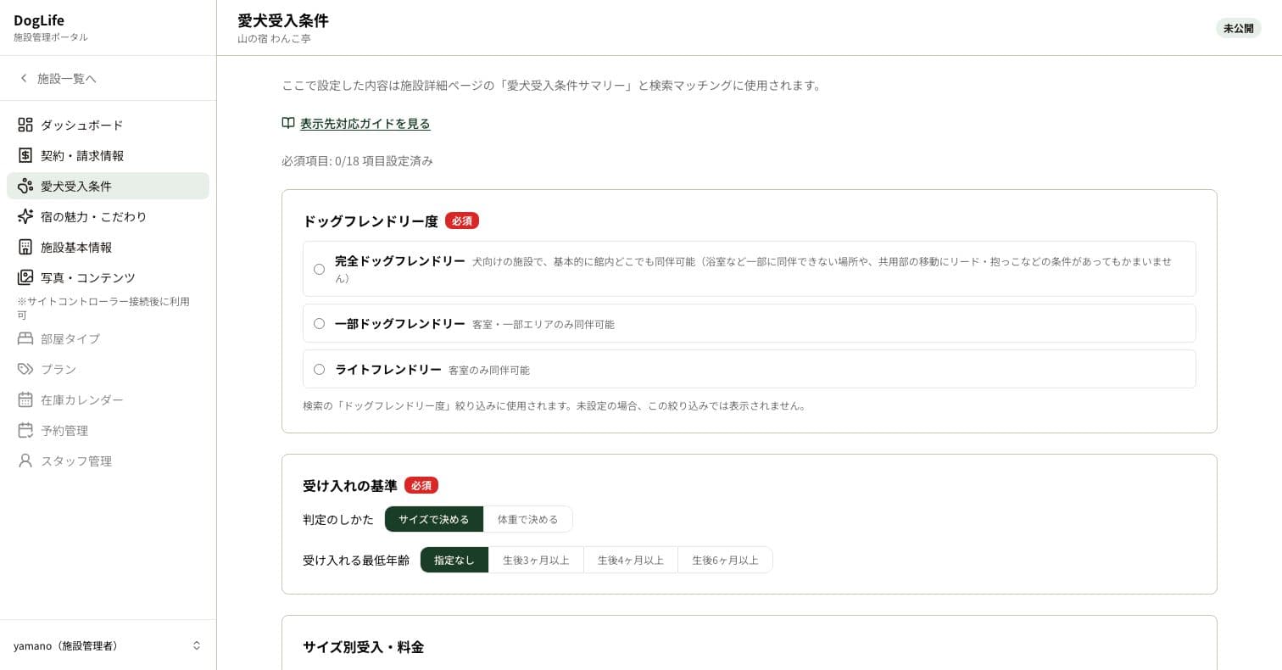The image size is (1282, 670).
Task: Go back via 施設一覧へ link
Action: pos(67,78)
